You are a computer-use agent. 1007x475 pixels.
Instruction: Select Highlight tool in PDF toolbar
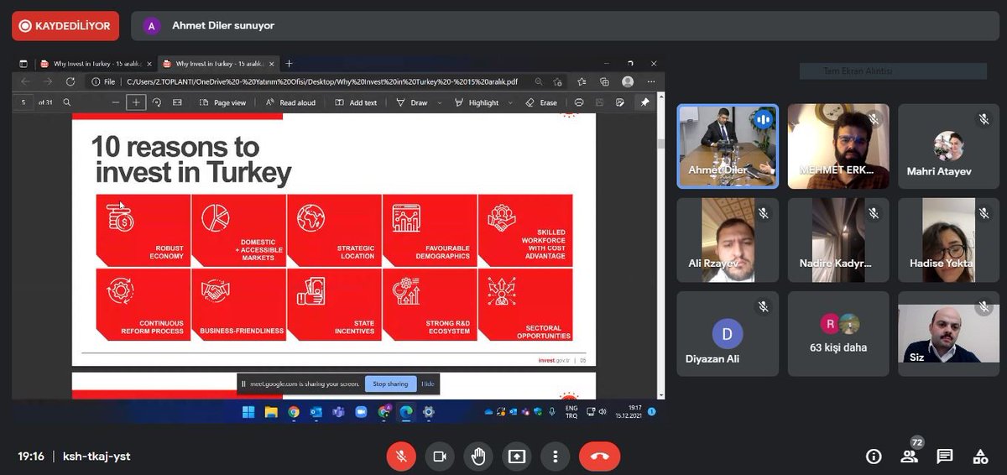pos(477,102)
